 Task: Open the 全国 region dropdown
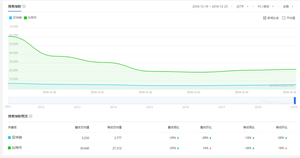(x=288, y=6)
